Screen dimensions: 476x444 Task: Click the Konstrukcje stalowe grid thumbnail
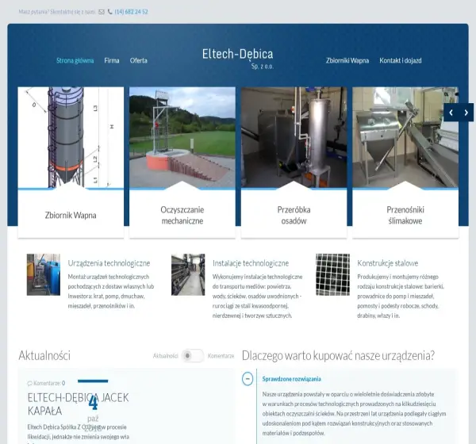(332, 274)
